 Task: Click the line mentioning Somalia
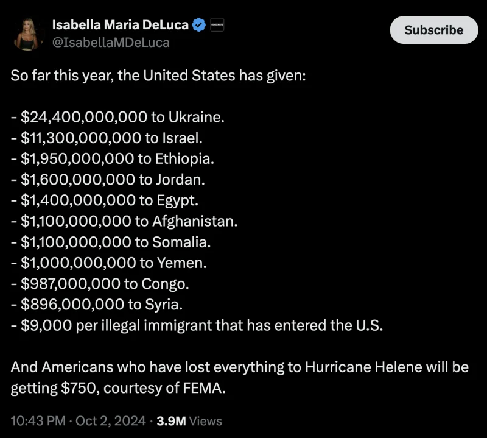[x=111, y=242]
